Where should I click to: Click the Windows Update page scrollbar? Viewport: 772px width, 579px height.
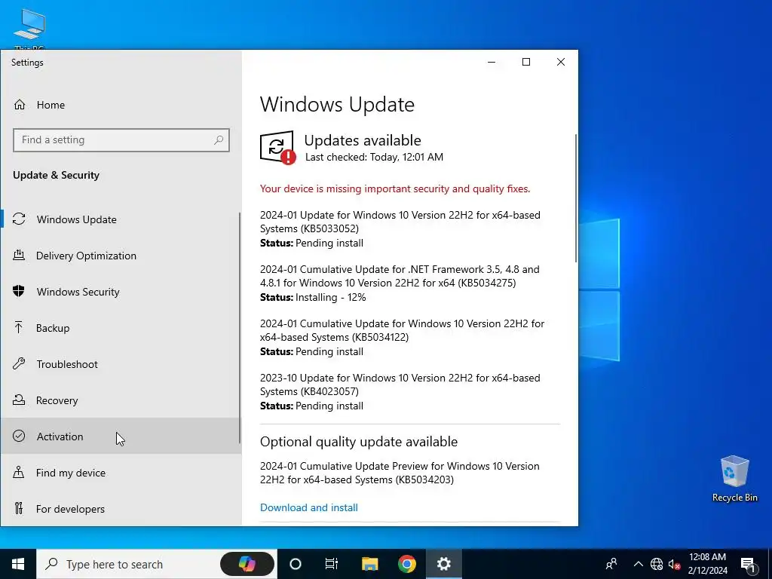[x=575, y=198]
